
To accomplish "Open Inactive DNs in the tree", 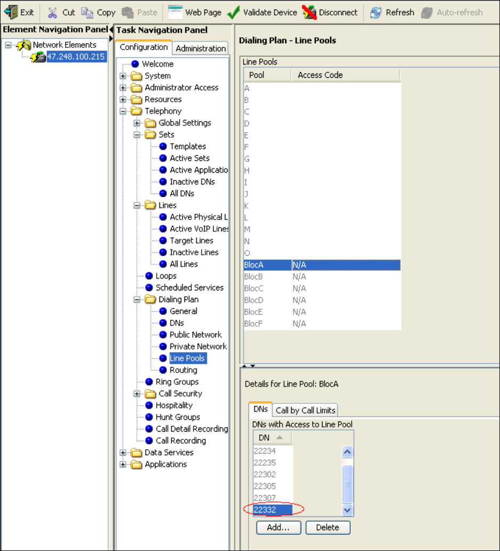I will coord(192,182).
